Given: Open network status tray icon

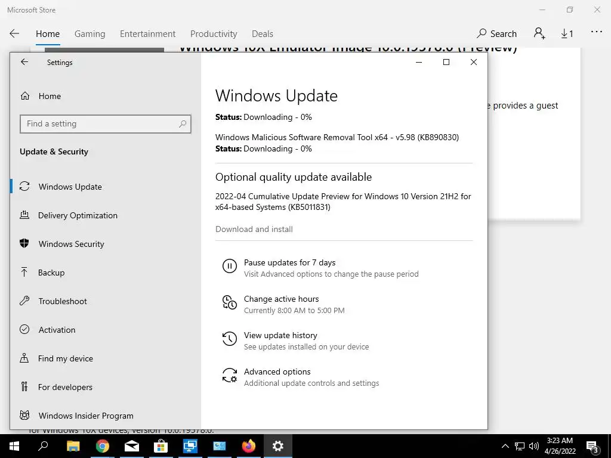Looking at the screenshot, I should 520,446.
